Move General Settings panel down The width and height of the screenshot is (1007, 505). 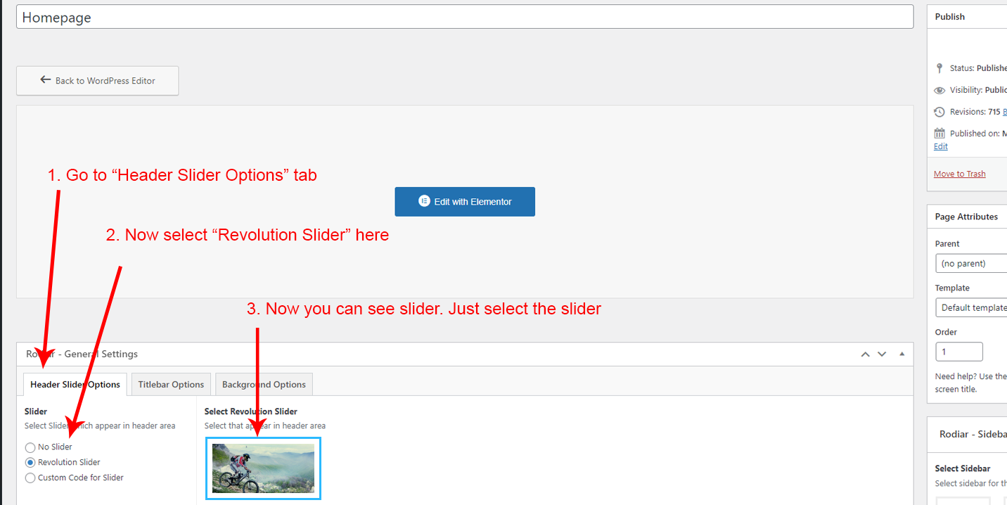(882, 354)
